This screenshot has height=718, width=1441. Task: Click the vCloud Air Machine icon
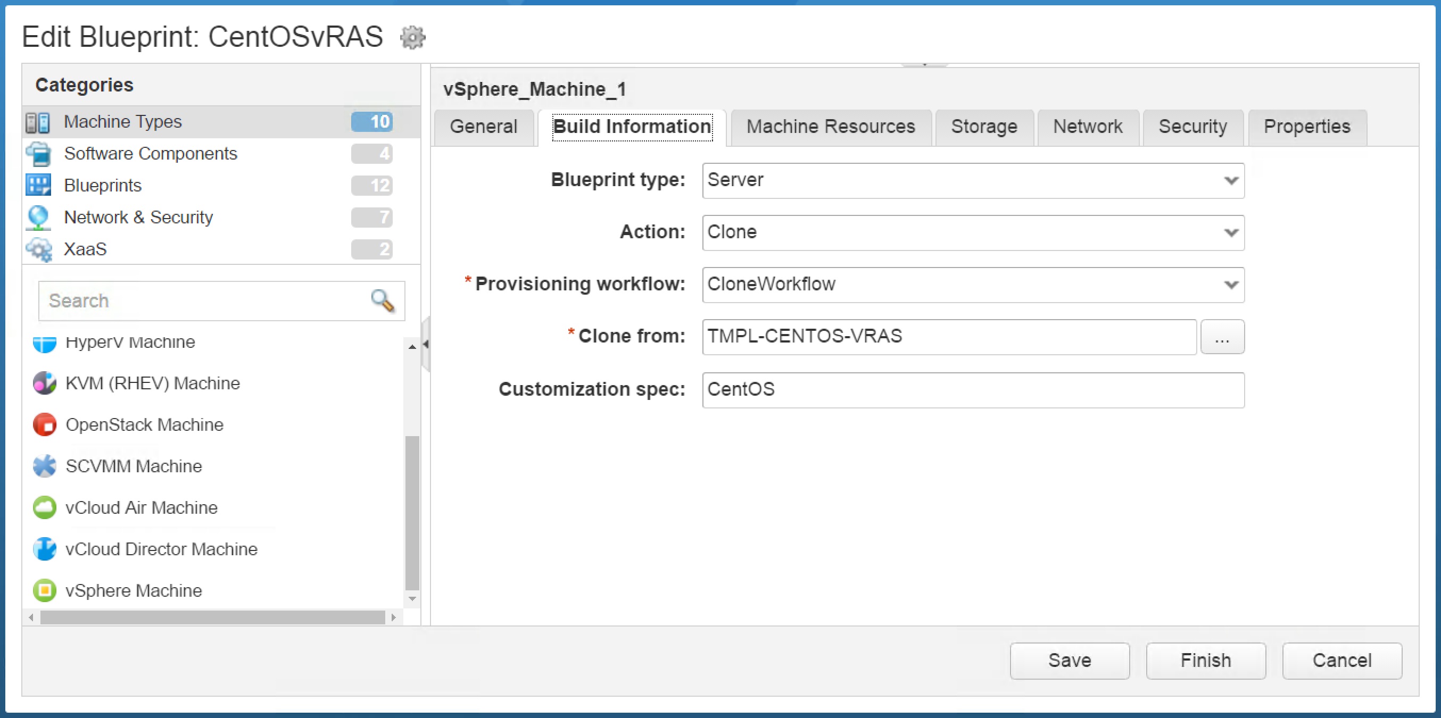click(x=45, y=507)
